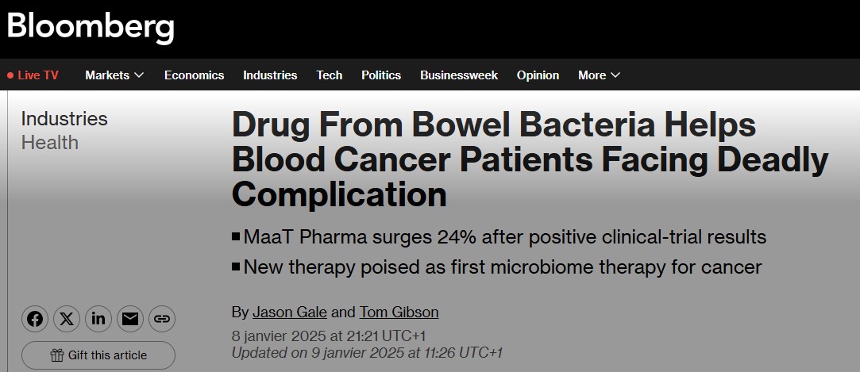This screenshot has height=372, width=860.
Task: Go to the Industries nav item
Action: 270,75
